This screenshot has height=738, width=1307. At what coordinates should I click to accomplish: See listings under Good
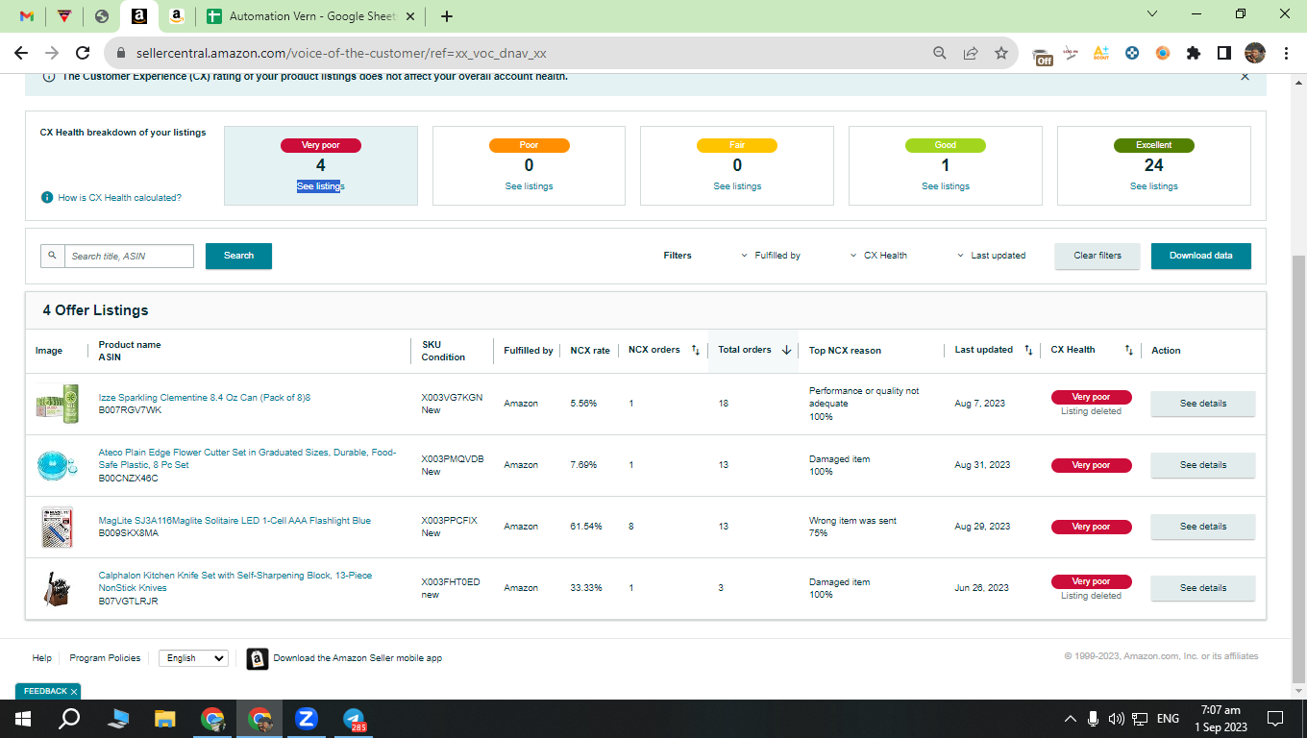[946, 186]
